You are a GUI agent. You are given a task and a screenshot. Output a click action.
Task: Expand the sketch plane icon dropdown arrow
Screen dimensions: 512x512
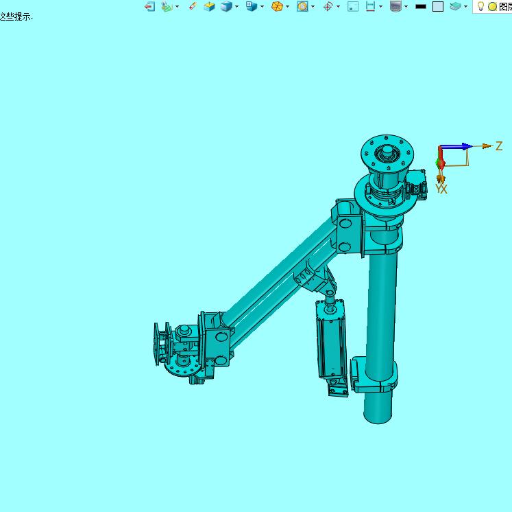[178, 7]
